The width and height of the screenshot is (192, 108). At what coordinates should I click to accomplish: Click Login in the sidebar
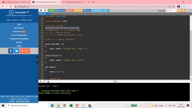(19, 46)
